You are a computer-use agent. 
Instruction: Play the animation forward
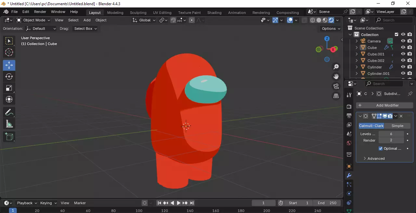178,203
